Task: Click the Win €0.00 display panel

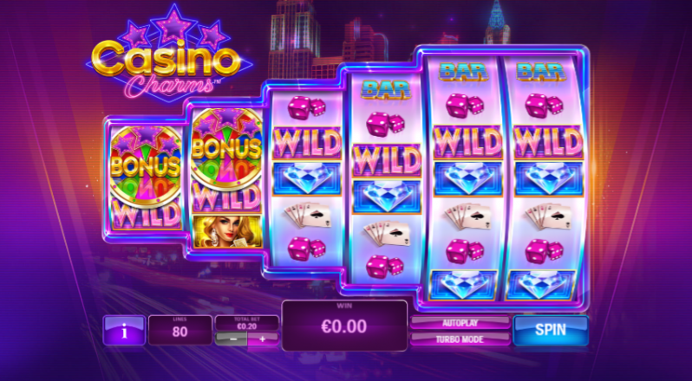Action: point(344,326)
